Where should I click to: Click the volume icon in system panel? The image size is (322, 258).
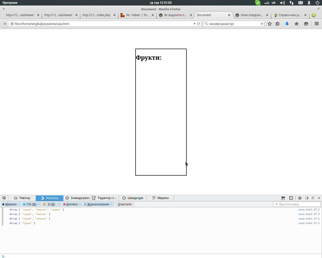(x=283, y=3)
